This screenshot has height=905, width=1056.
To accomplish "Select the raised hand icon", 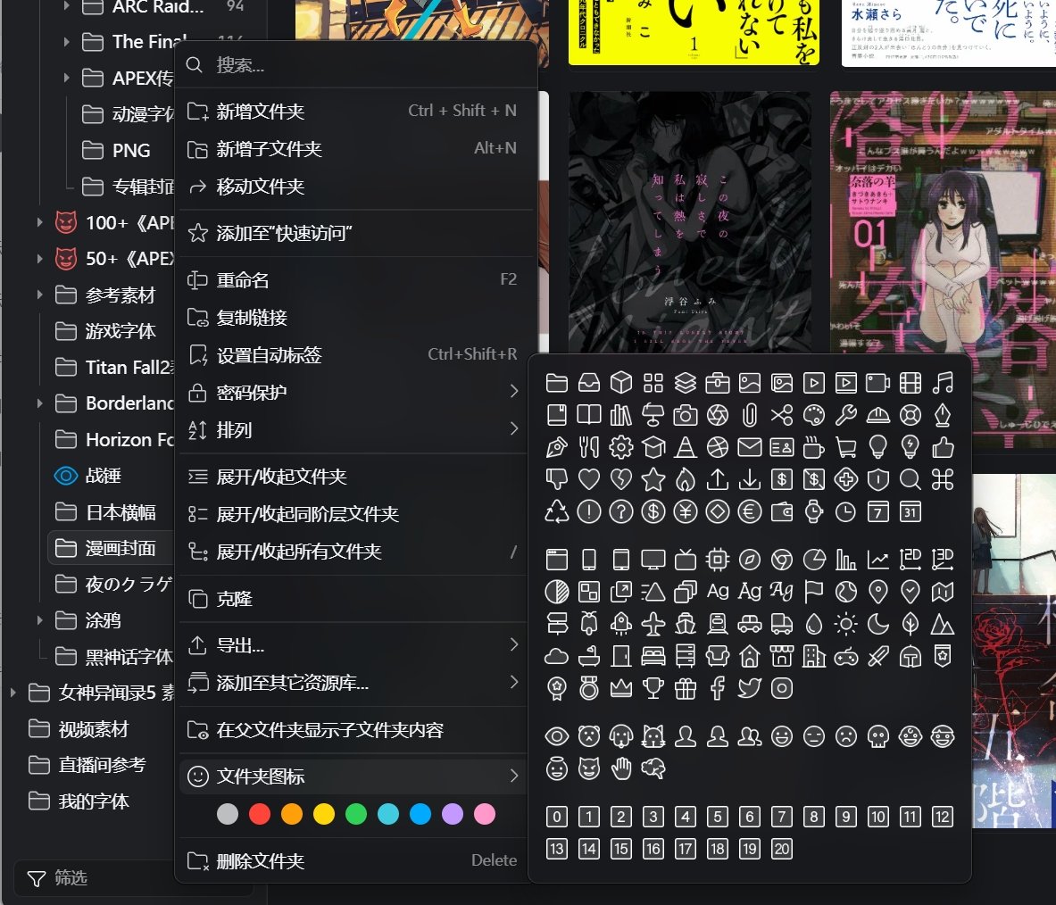I will click(621, 768).
